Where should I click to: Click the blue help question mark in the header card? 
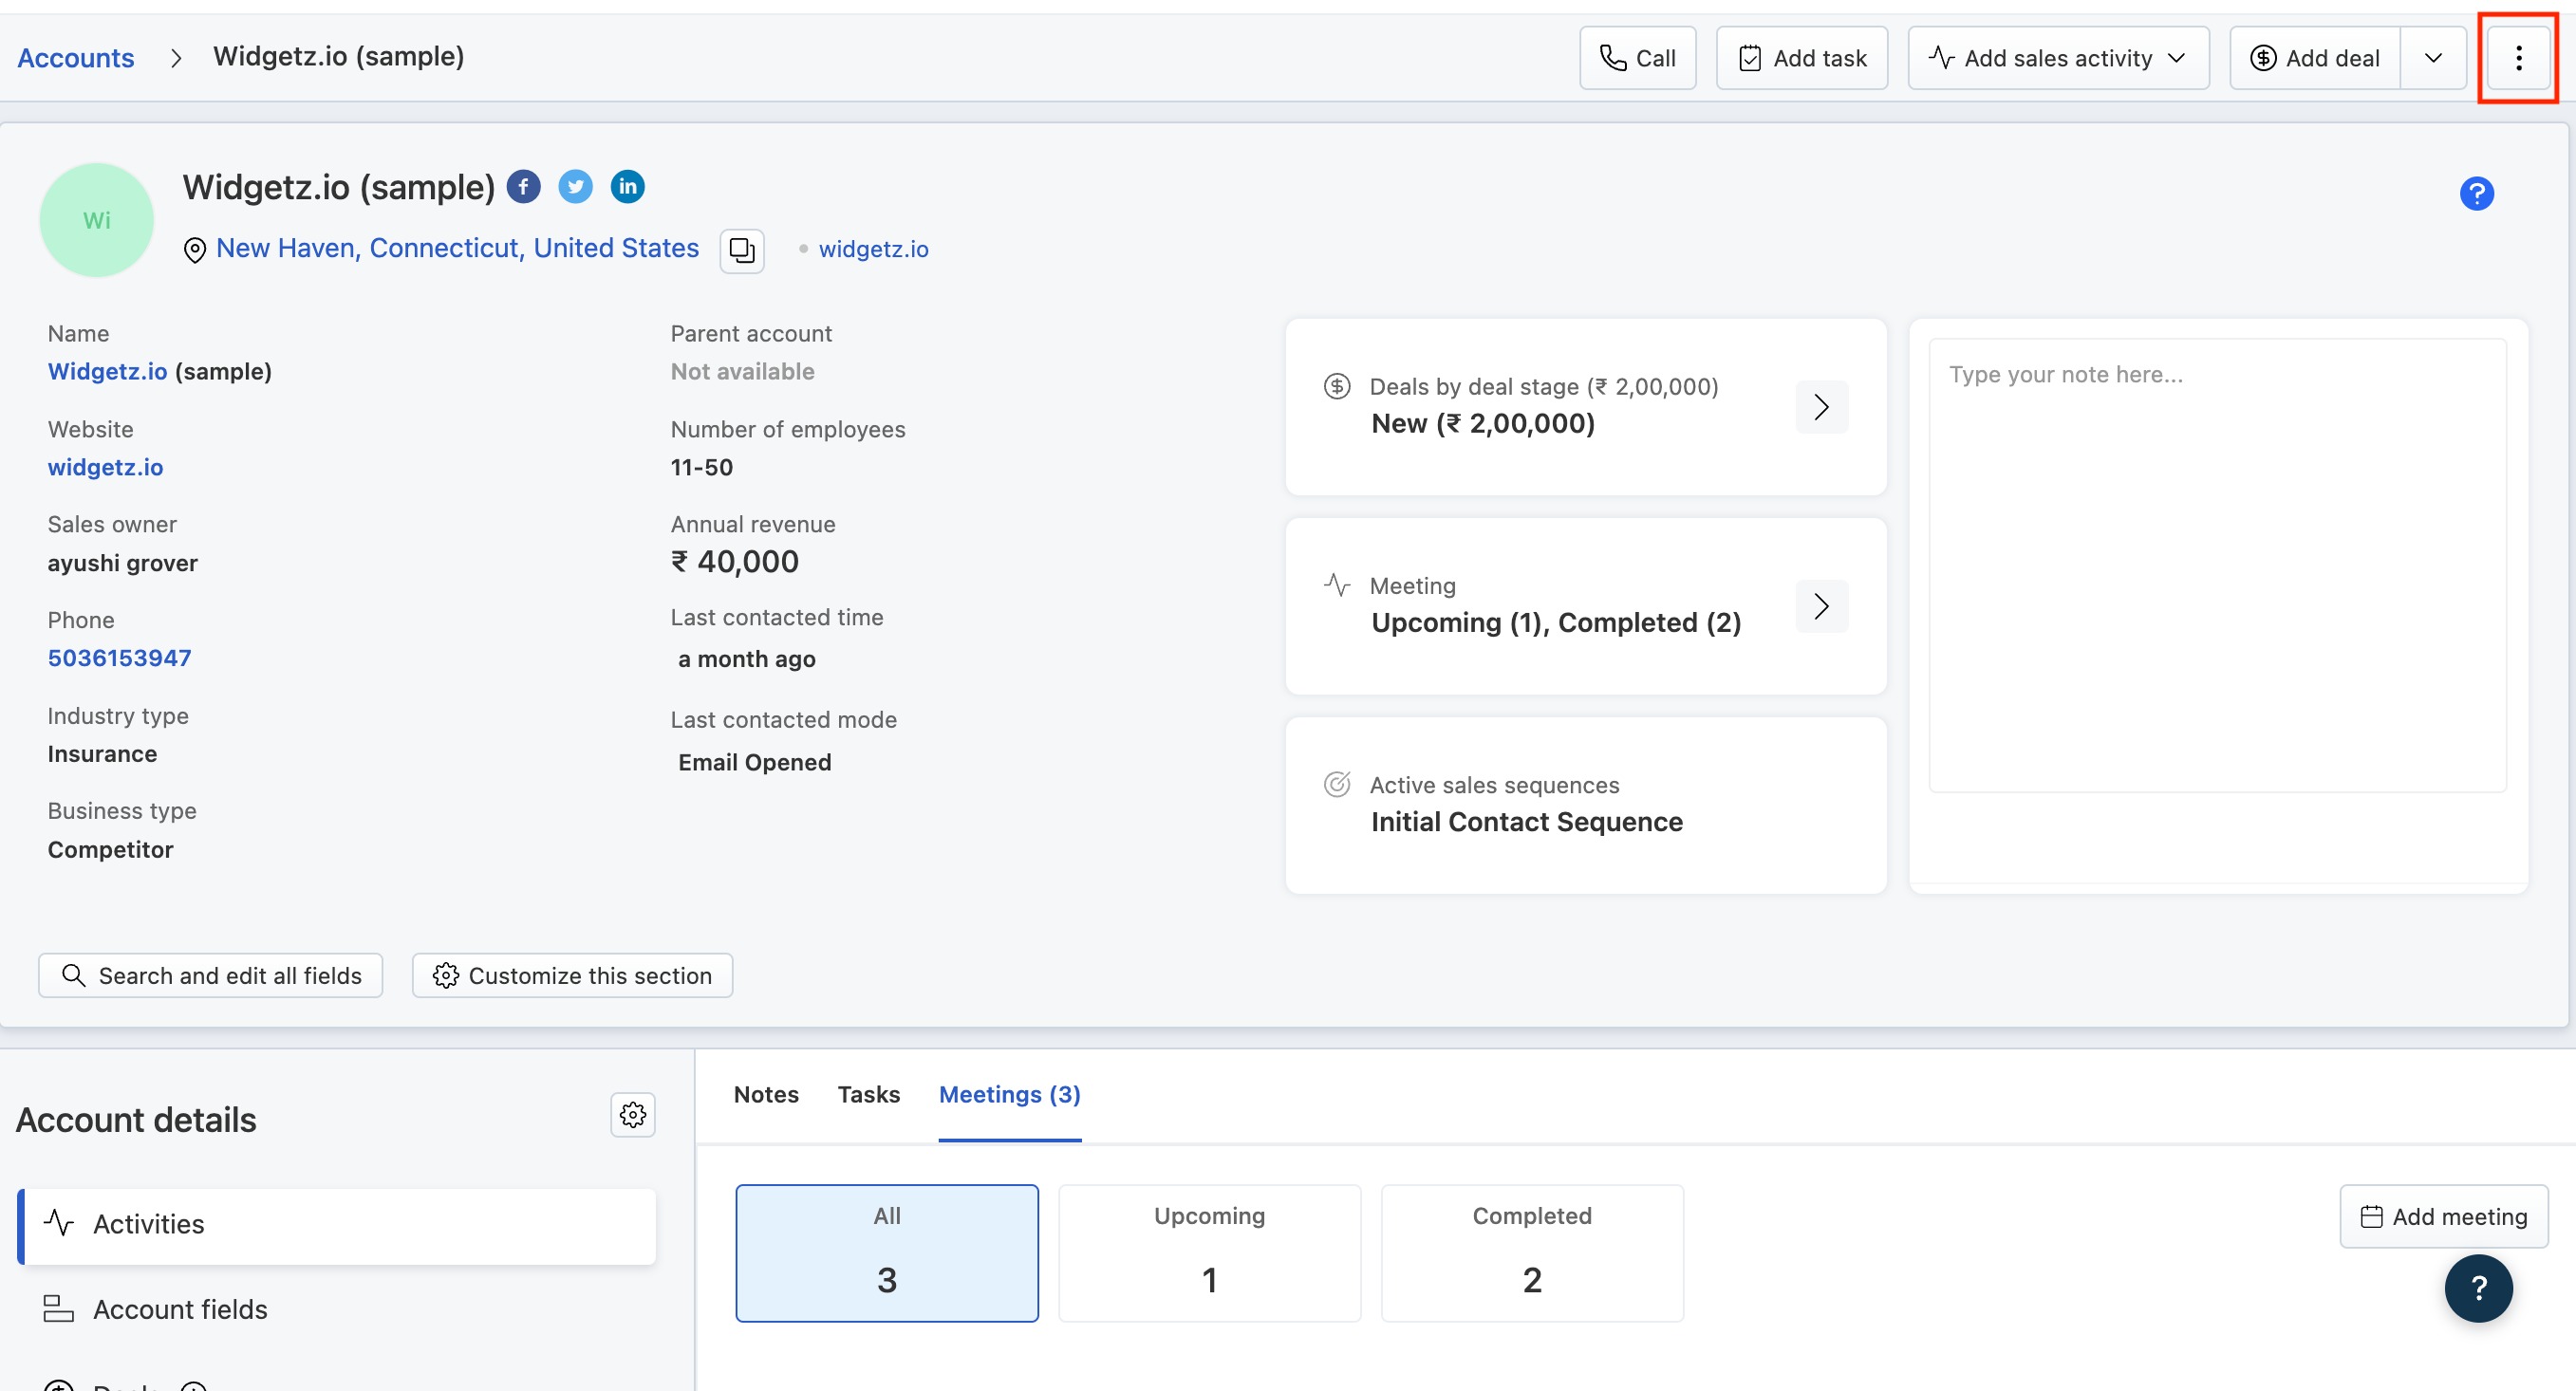coord(2476,194)
